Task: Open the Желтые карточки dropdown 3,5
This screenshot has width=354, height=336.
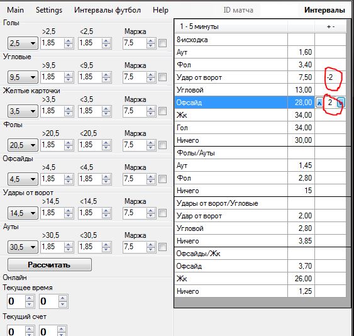Action: [x=23, y=111]
